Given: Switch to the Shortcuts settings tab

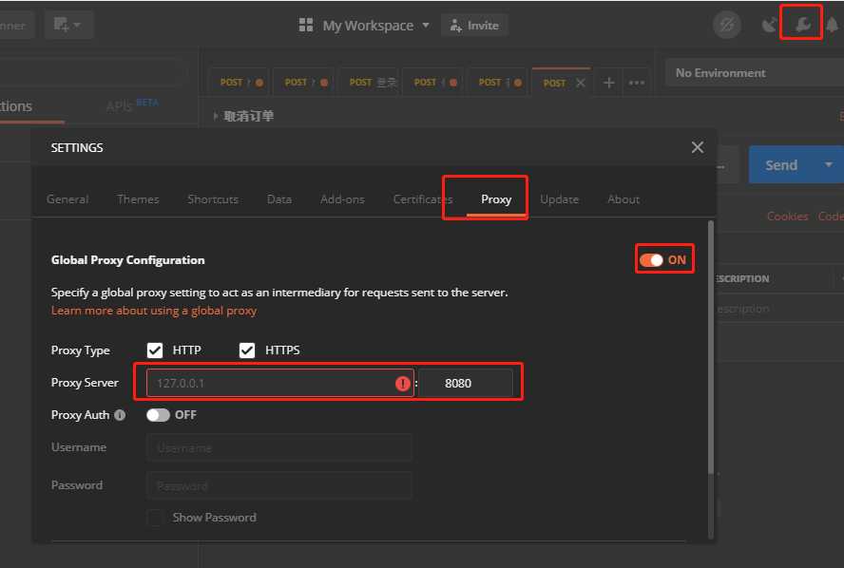Looking at the screenshot, I should [213, 199].
